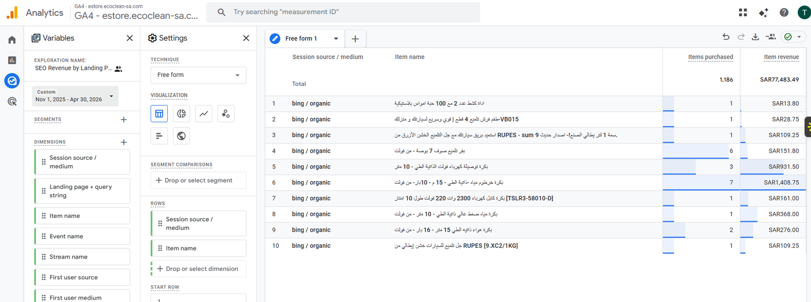Open Advertising in left navigation
Screen dimensions: 811x302
coord(12,101)
